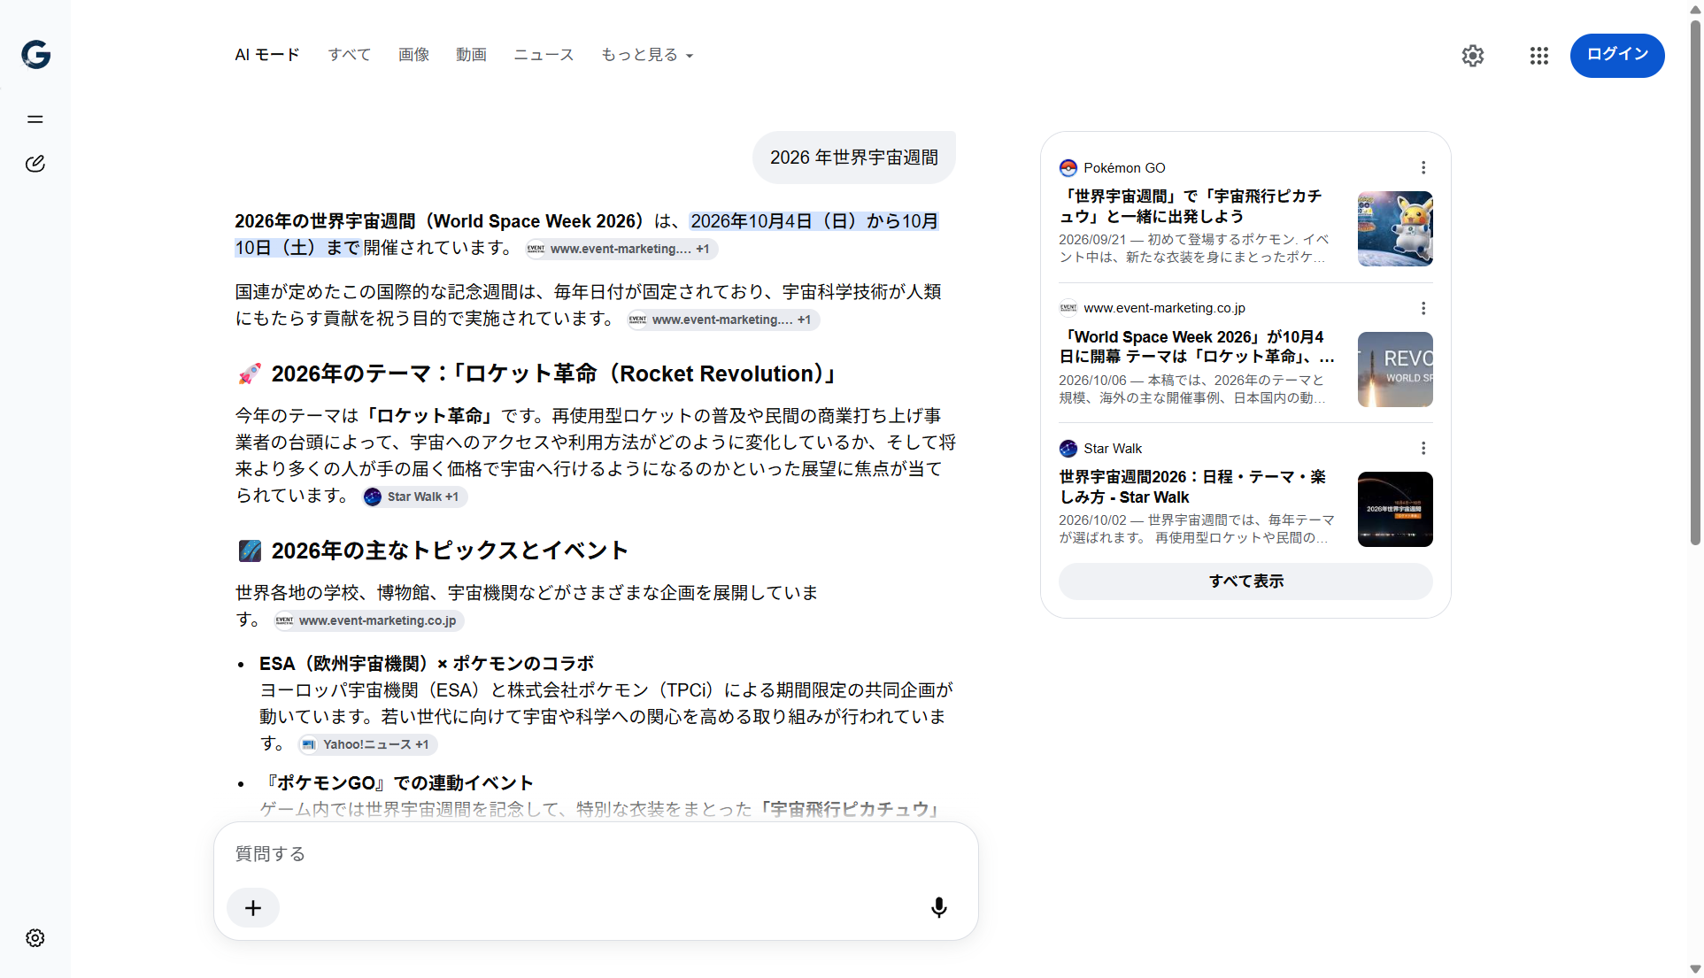
Task: Expand the もっと見る dropdown
Action: pos(647,55)
